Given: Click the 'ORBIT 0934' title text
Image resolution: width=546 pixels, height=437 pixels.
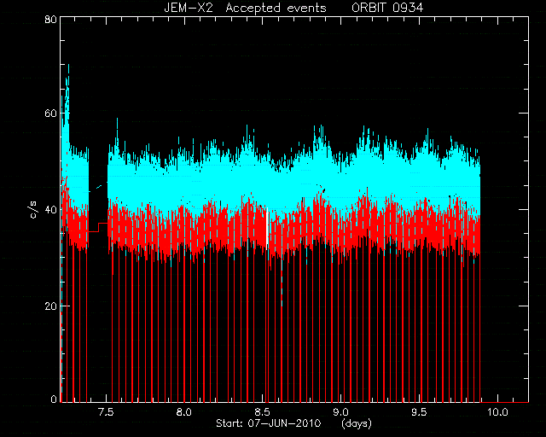Looking at the screenshot, I should click(x=387, y=8).
